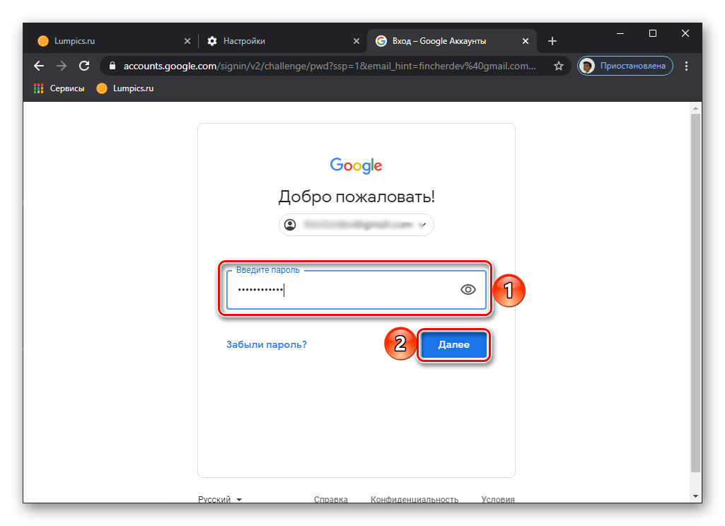The height and width of the screenshot is (526, 725).
Task: Click the page vertical scrollbar
Action: point(696,293)
